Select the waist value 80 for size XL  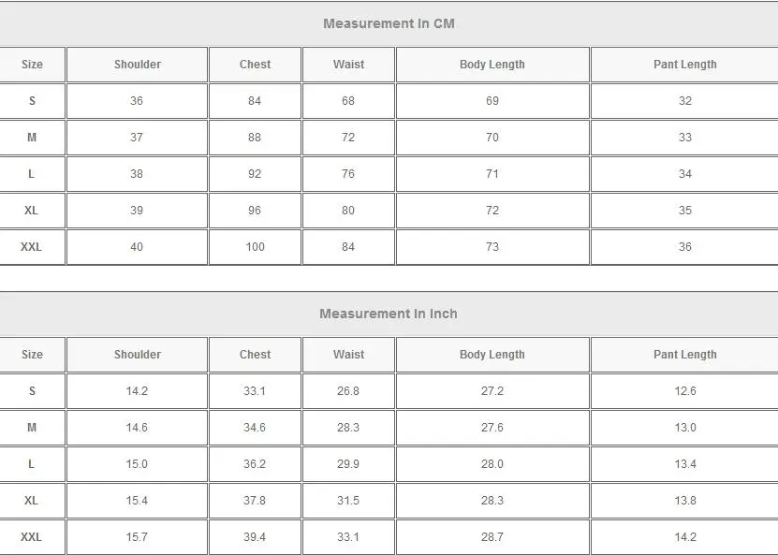pyautogui.click(x=348, y=211)
